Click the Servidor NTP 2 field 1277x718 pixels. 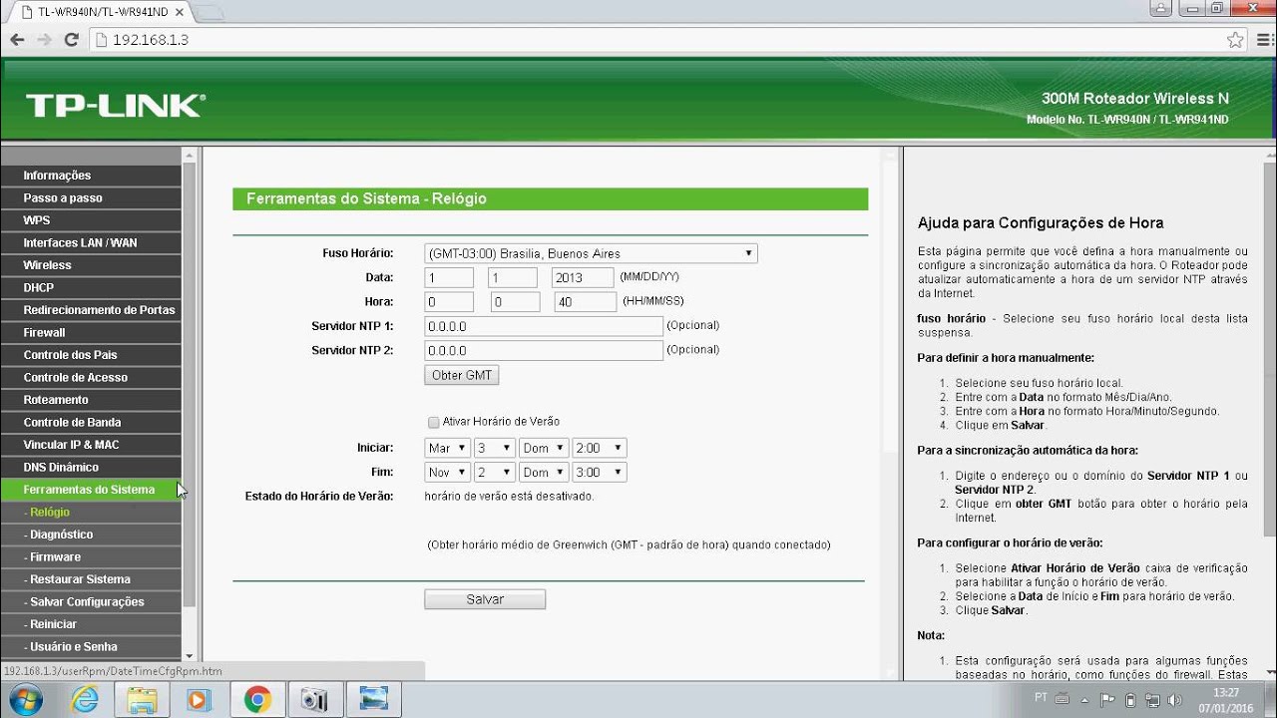tap(544, 351)
